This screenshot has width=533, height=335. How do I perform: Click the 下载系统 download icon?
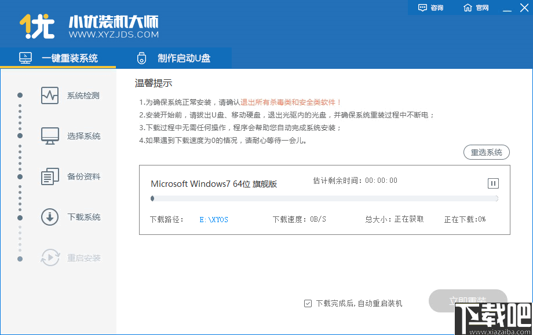(x=49, y=217)
